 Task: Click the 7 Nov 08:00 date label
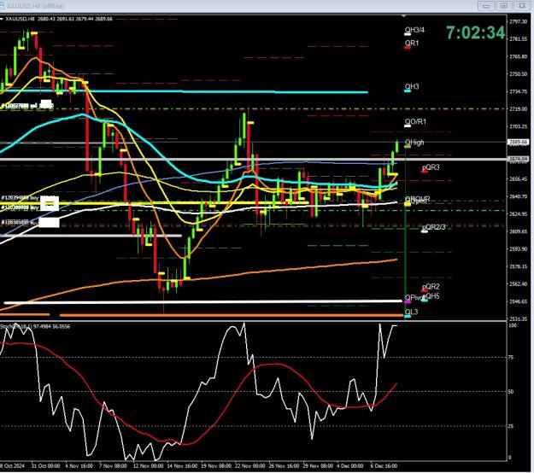coord(113,466)
